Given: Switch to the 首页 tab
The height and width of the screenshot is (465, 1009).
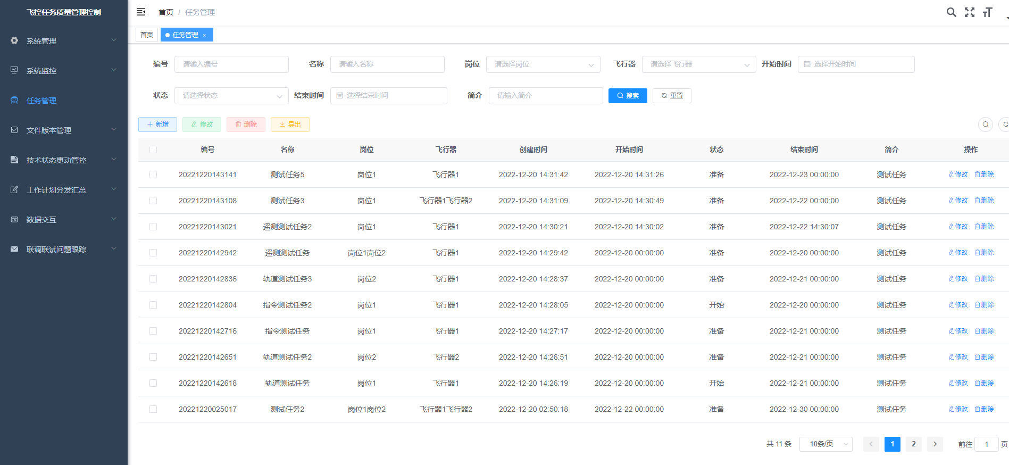Looking at the screenshot, I should point(147,35).
